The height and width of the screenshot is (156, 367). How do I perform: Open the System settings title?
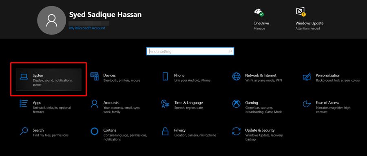[39, 75]
